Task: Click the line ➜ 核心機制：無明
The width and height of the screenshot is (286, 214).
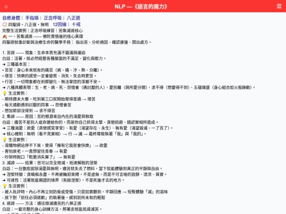Action: click(74, 134)
